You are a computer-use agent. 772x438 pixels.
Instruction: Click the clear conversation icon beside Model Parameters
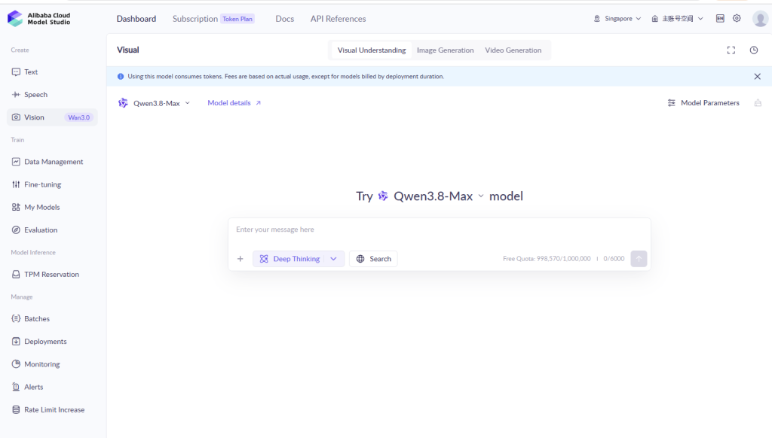pyautogui.click(x=758, y=103)
